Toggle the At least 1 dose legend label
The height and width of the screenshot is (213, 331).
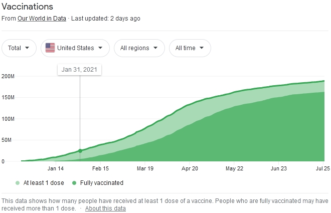(x=44, y=183)
